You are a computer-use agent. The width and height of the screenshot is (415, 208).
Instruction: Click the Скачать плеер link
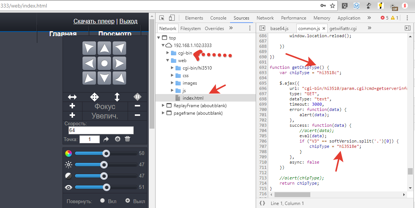(94, 21)
